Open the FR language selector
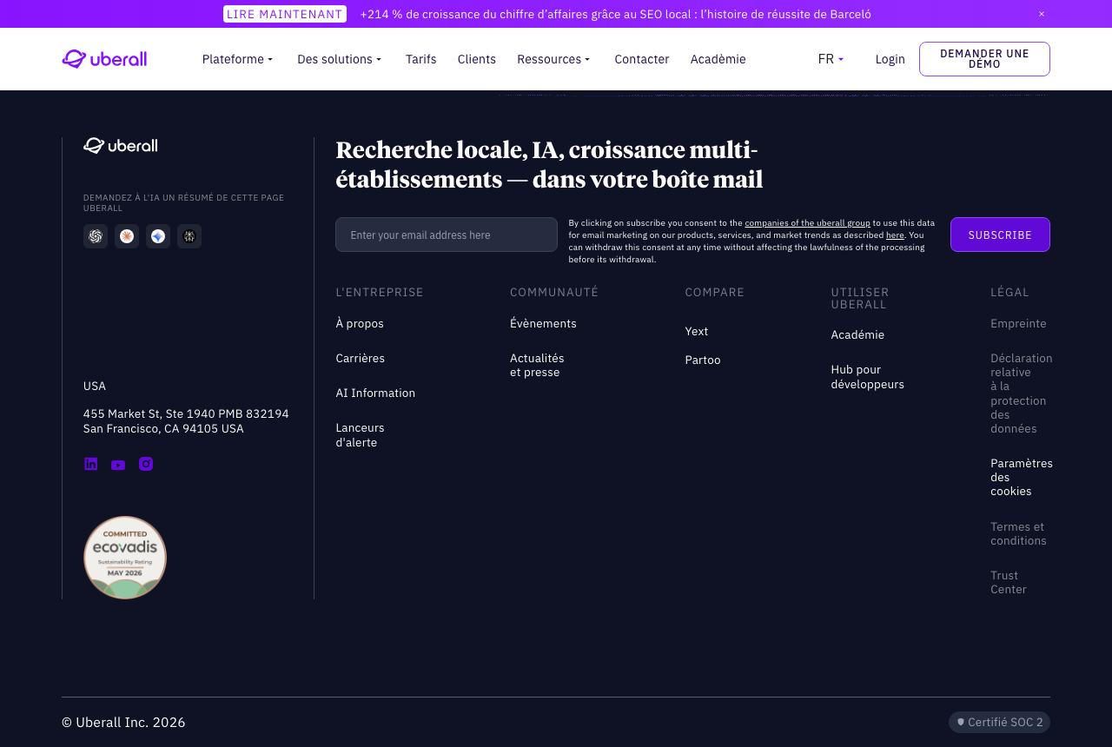The height and width of the screenshot is (747, 1112). coord(831,59)
